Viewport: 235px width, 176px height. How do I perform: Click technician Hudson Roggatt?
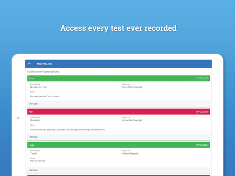click(130, 154)
